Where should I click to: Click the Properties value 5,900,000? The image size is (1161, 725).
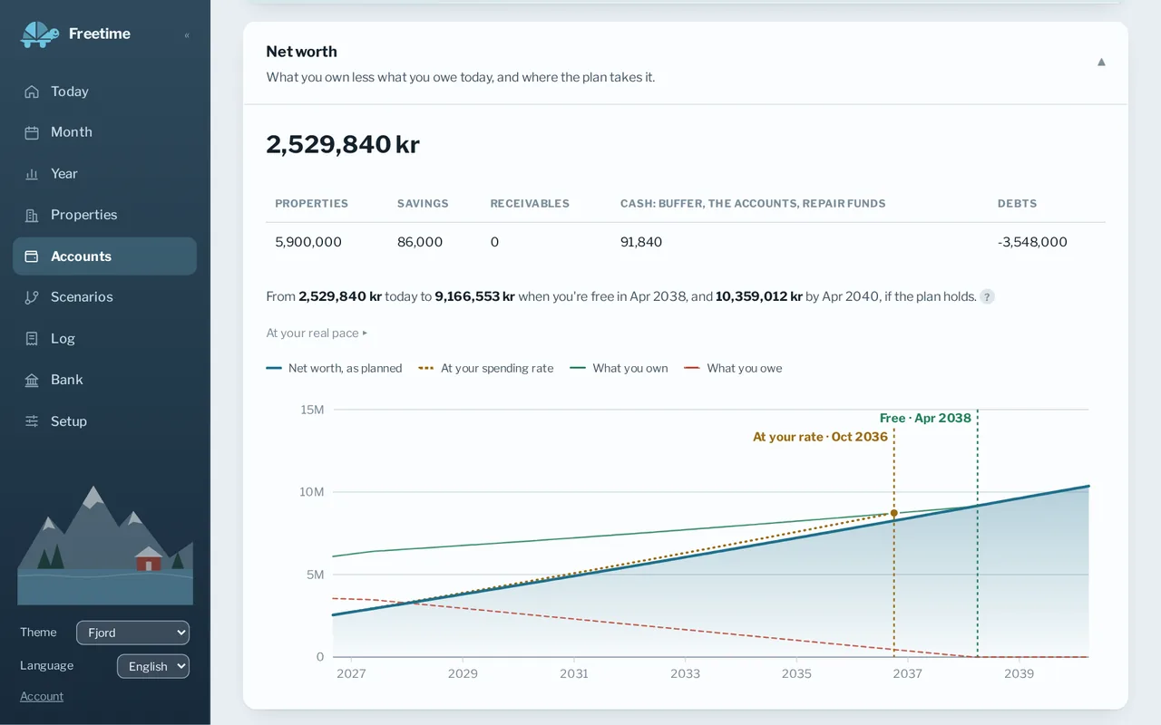(x=308, y=242)
